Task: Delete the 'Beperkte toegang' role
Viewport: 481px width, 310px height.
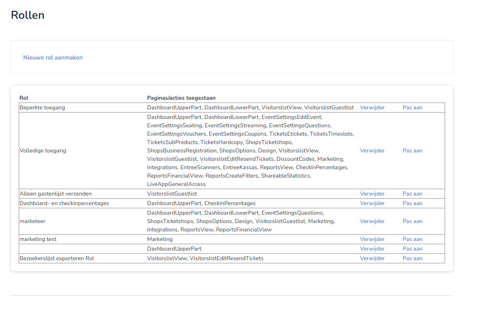Action: [x=372, y=108]
